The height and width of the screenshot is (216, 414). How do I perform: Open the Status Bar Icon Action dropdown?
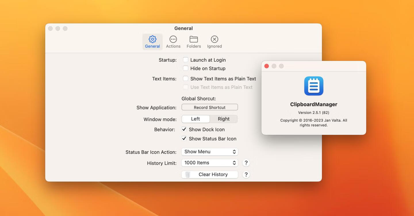[x=210, y=152]
